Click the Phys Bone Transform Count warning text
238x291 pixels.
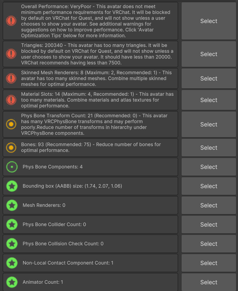pyautogui.click(x=94, y=124)
